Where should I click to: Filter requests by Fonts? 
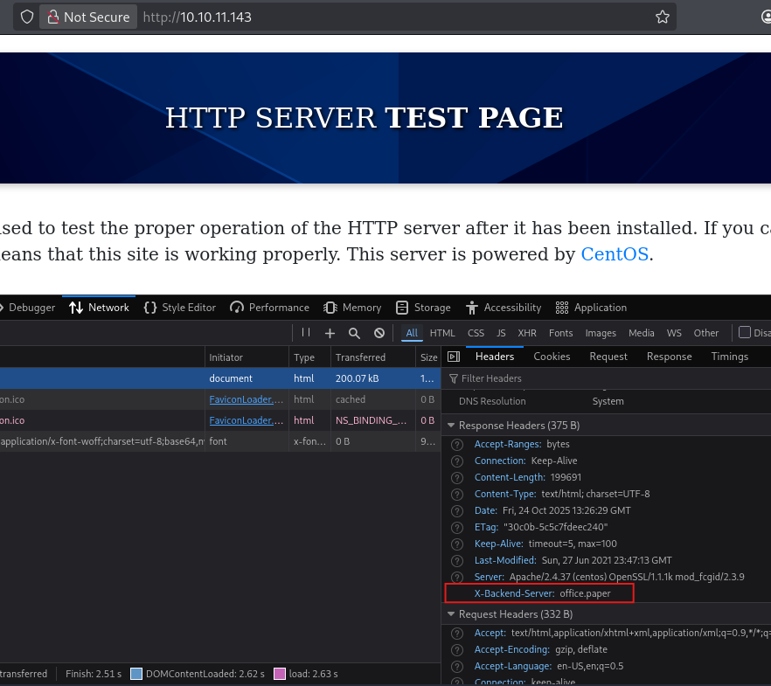point(561,333)
